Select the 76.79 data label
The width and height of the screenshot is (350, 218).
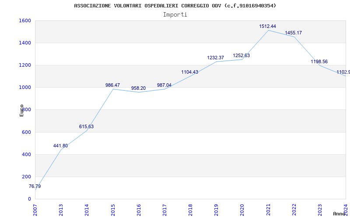[x=35, y=187]
